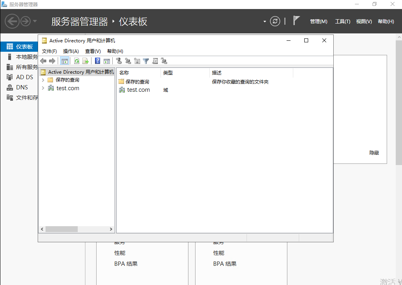
Task: Open 管理(M) menu in Server Manager
Action: coord(319,22)
